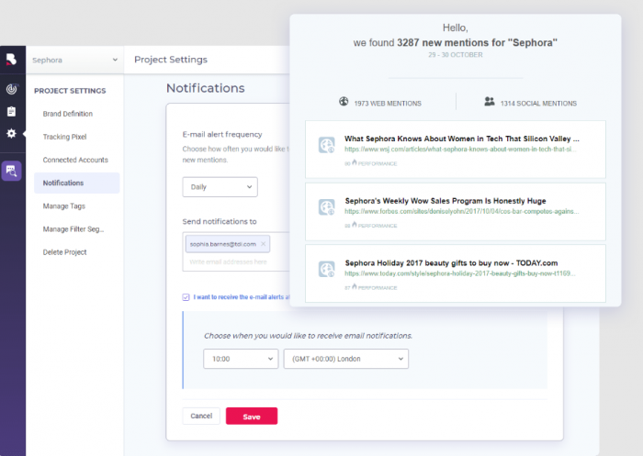643x456 pixels.
Task: Open Delete Project settings
Action: click(65, 252)
